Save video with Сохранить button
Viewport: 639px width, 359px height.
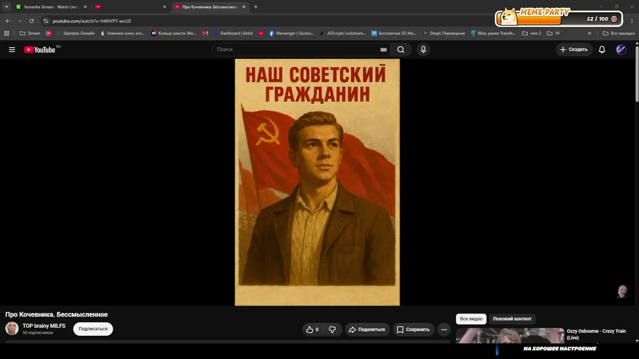413,330
